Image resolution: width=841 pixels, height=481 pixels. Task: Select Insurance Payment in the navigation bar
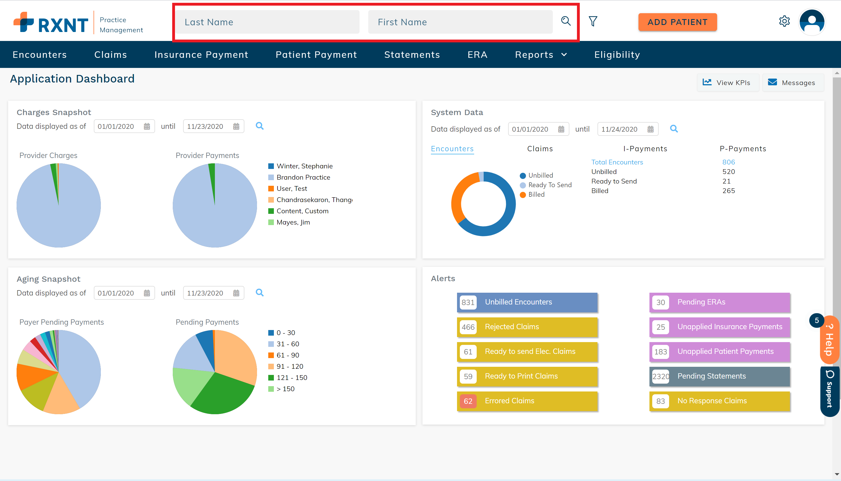pyautogui.click(x=201, y=54)
